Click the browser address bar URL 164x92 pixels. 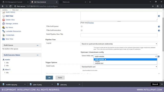[42, 6]
